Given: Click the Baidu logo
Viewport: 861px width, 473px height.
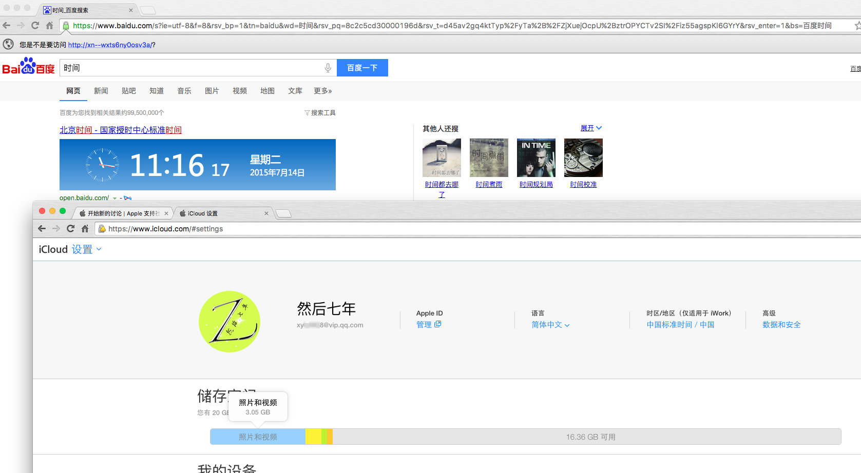Looking at the screenshot, I should (x=29, y=67).
